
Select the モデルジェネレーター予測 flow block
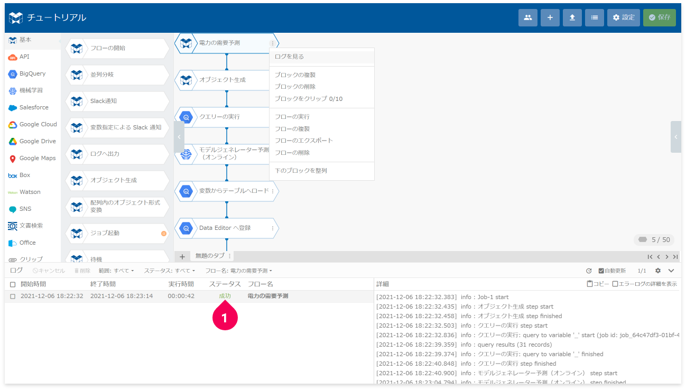(222, 154)
